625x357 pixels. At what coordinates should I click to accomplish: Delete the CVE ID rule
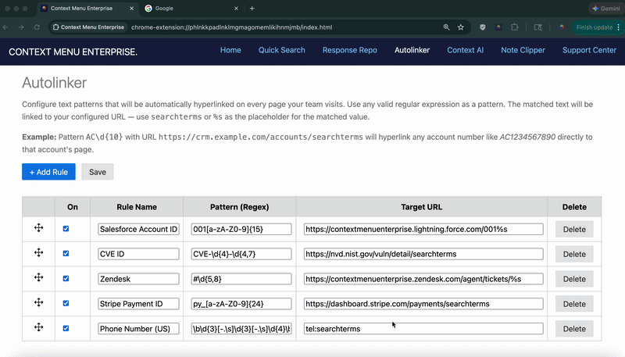click(x=574, y=254)
